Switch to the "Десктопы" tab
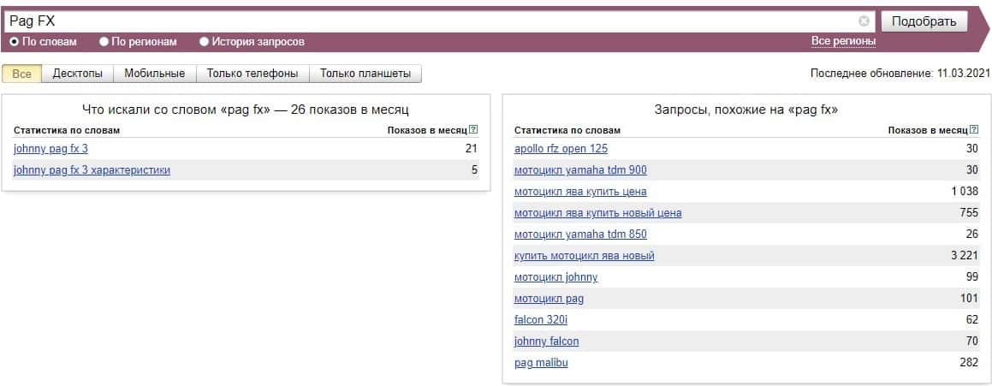Viewport: 992px width, 386px height. (x=77, y=74)
